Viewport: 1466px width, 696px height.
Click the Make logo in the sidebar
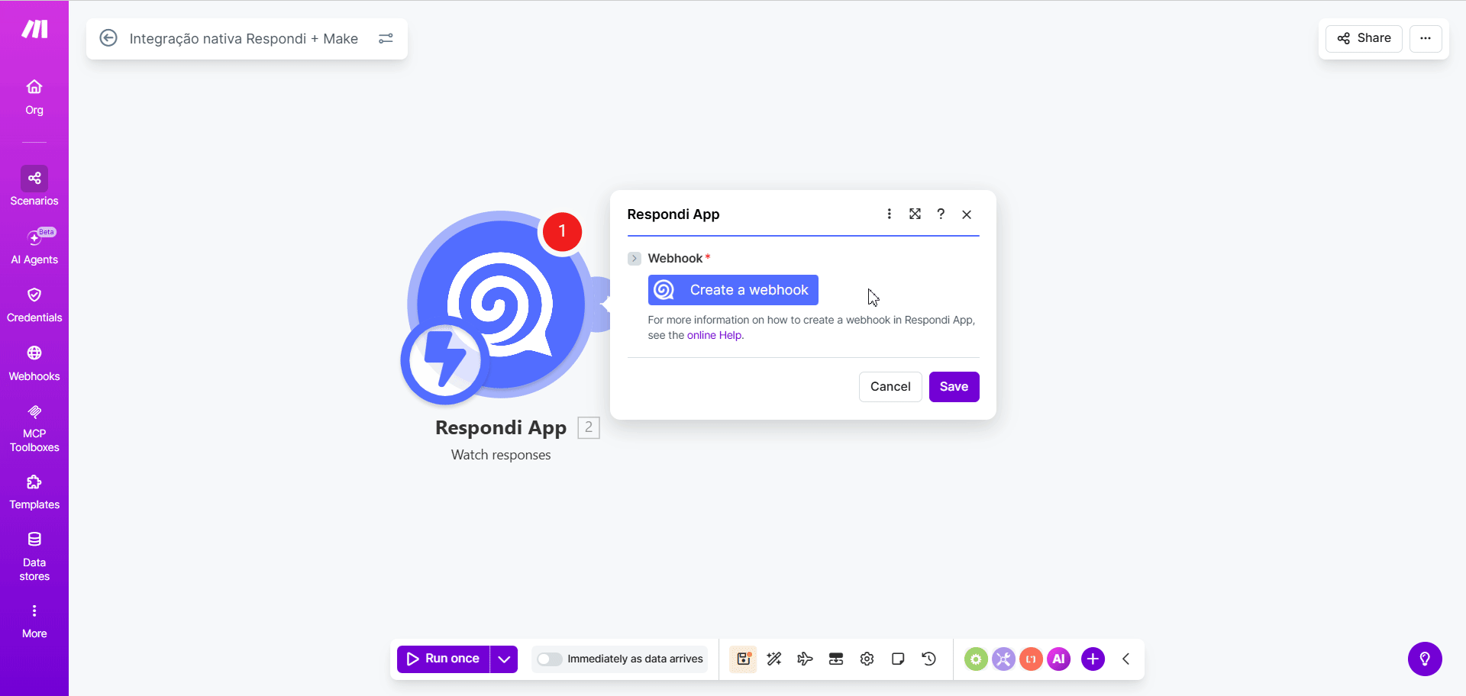coord(34,29)
